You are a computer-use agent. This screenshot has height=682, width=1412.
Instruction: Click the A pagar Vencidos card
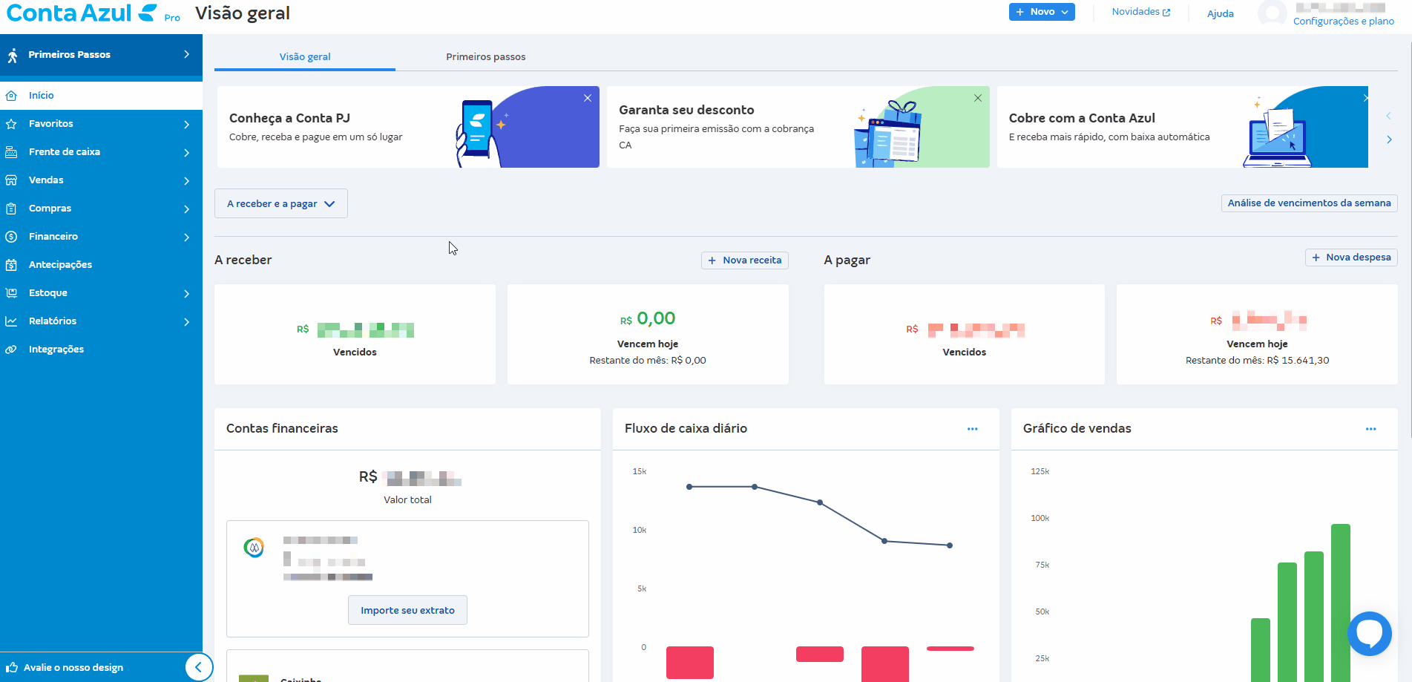[x=965, y=334]
